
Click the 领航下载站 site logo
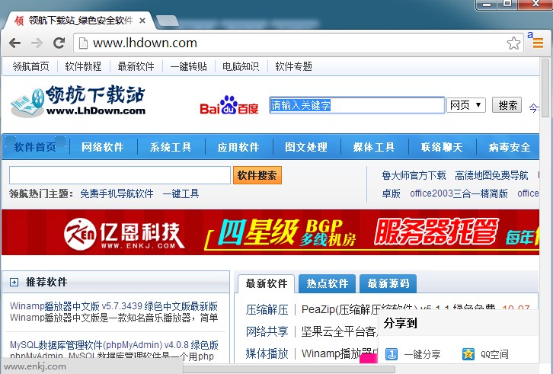coord(78,101)
